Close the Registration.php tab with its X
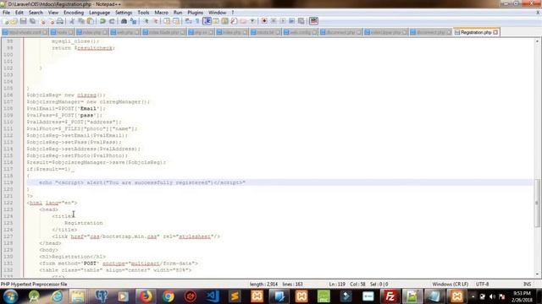Viewport: 542px width, 304px height. point(495,32)
